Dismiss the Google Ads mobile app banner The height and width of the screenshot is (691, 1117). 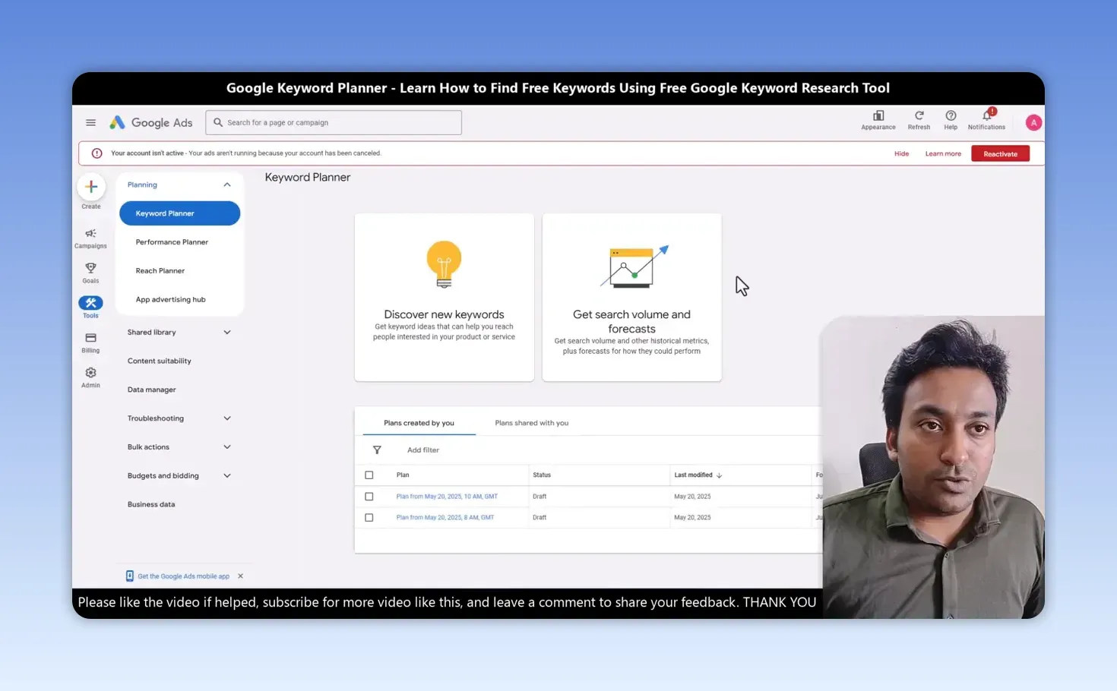click(x=240, y=576)
